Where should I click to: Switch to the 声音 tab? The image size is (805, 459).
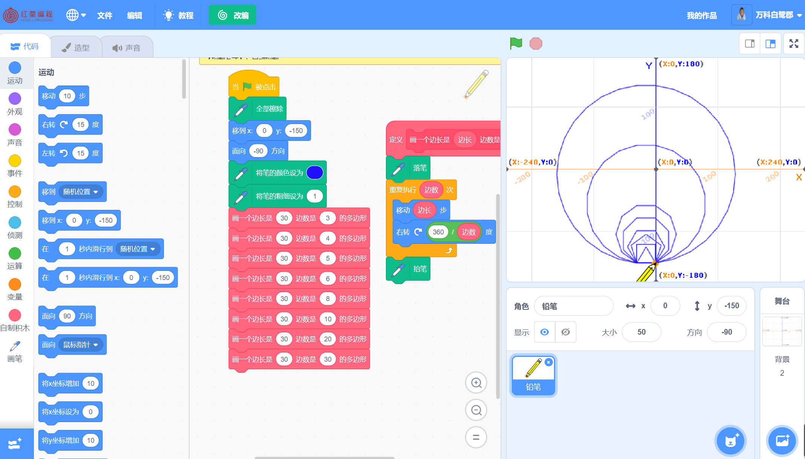click(x=127, y=47)
